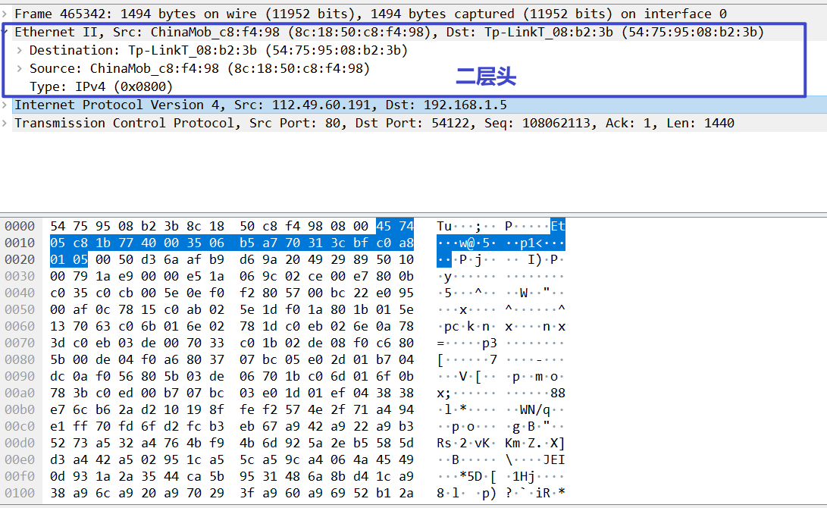Click ASCII text 'Tu' in row 0000
Image resolution: width=827 pixels, height=508 pixels.
(x=444, y=226)
